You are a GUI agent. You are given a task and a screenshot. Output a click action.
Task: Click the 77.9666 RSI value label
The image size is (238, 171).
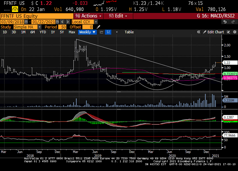coord(230,135)
